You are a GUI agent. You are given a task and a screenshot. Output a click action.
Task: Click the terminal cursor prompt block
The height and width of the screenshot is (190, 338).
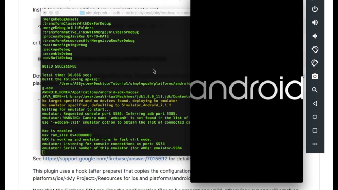coord(43,152)
